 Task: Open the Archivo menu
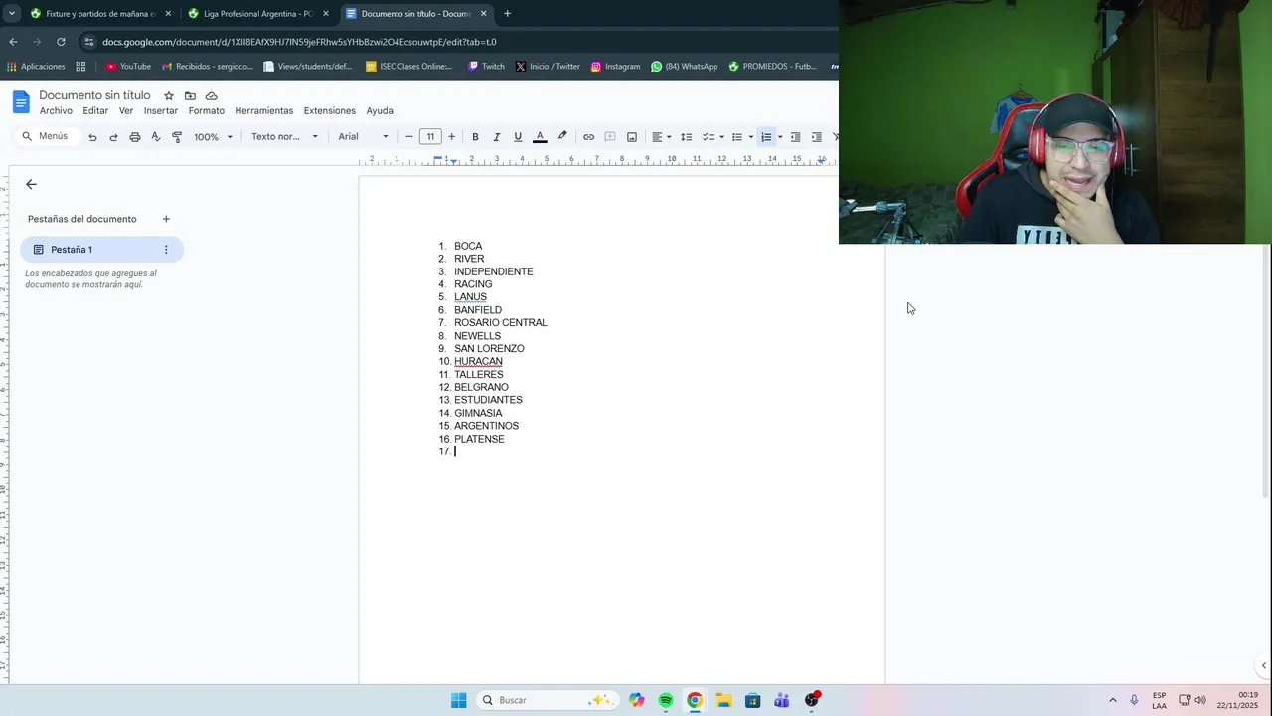tap(56, 111)
